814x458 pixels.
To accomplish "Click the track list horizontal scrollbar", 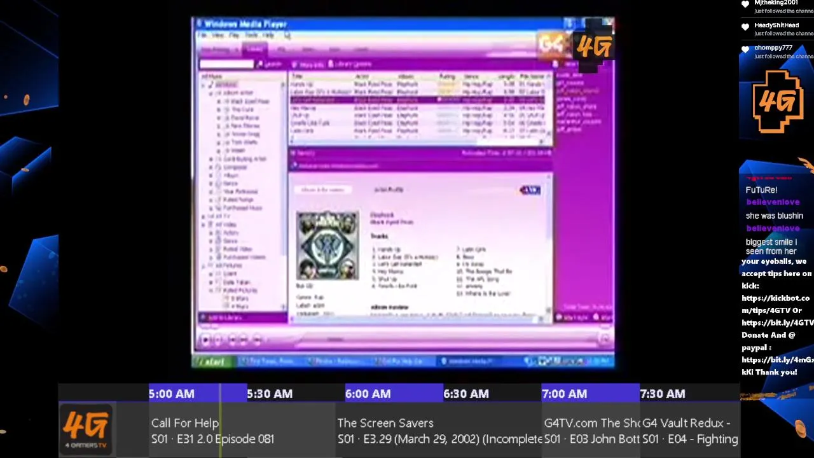I will click(x=417, y=142).
